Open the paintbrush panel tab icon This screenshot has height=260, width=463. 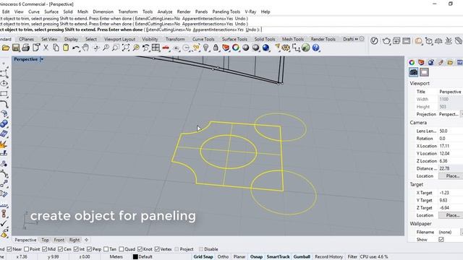441,62
